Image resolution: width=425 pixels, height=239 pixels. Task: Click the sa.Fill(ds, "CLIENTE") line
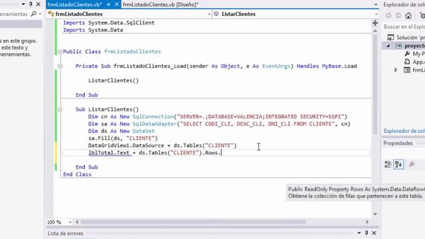pyautogui.click(x=123, y=139)
